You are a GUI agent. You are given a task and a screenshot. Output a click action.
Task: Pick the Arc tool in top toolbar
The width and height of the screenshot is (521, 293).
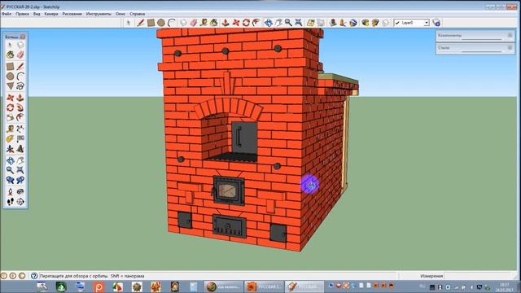(x=172, y=23)
